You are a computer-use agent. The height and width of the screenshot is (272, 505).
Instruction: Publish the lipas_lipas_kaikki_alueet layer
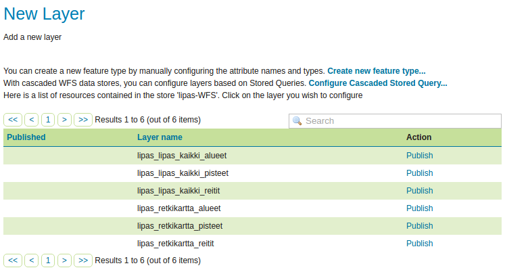pyautogui.click(x=419, y=156)
